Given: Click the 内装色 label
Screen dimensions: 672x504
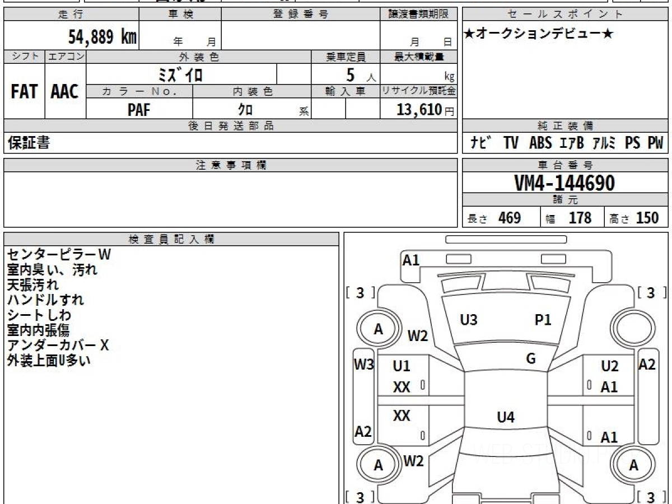Looking at the screenshot, I should pyautogui.click(x=252, y=91).
